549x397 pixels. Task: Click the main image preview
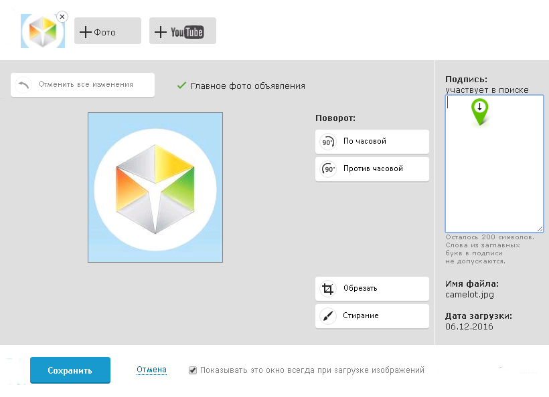click(155, 188)
